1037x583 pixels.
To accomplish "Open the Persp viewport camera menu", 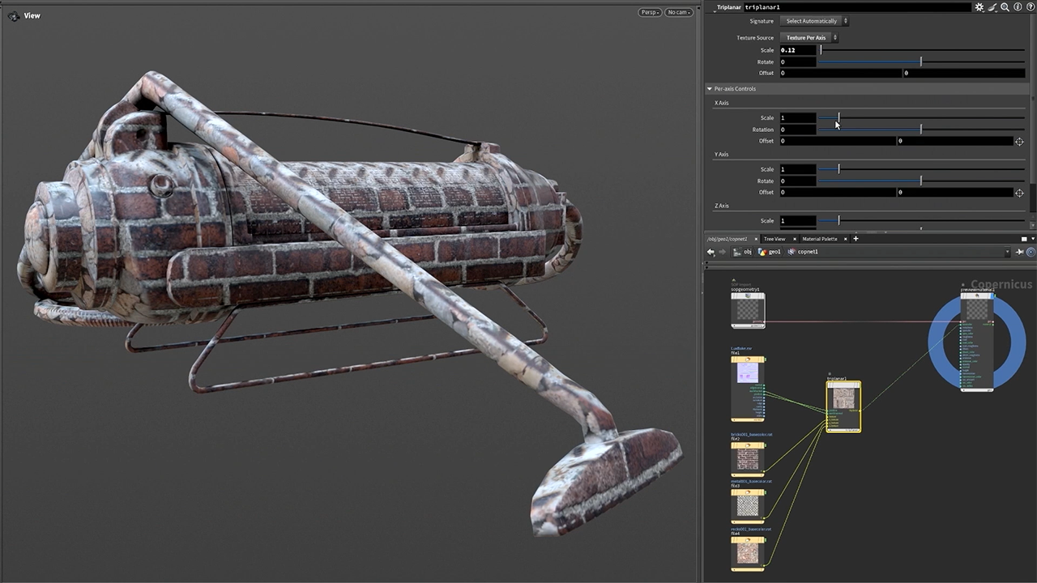I will click(x=650, y=12).
